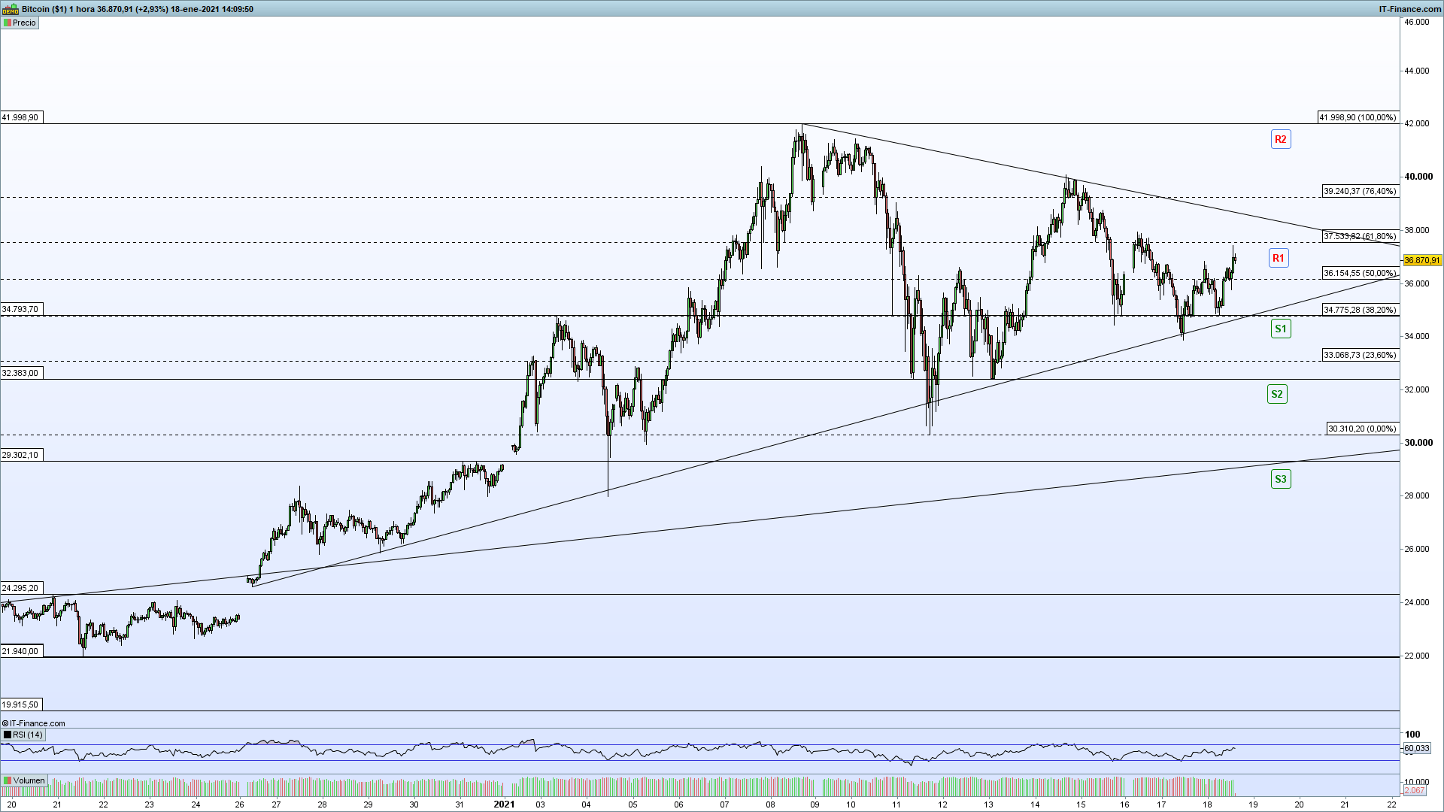Viewport: 1444px width, 812px height.
Task: Select the R2 resistance marker
Action: 1280,139
